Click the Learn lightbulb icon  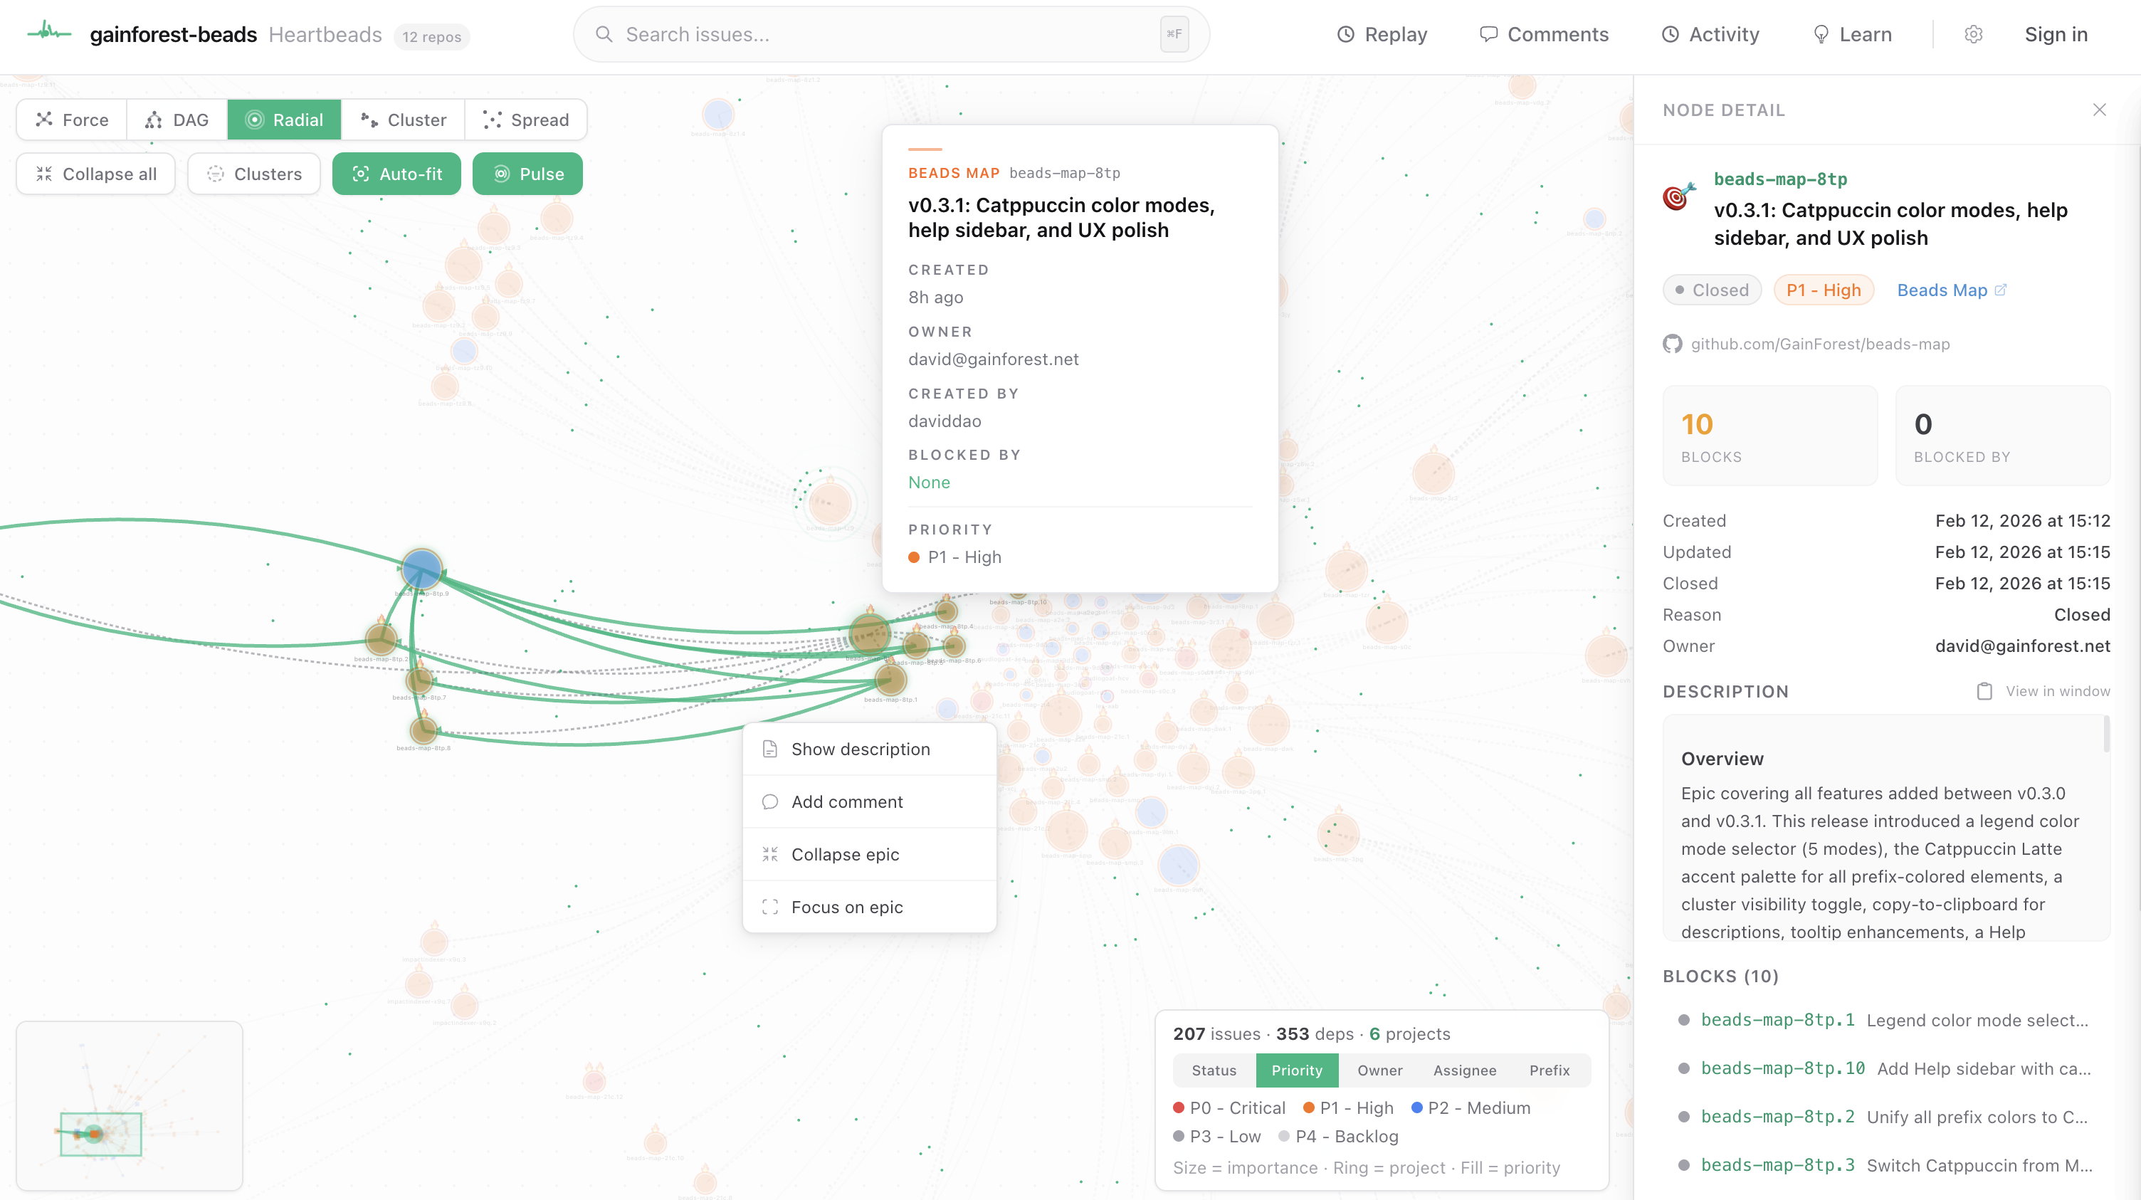[1820, 34]
